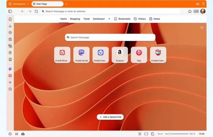Toggle the side panel visibility

pyautogui.click(x=10, y=11)
